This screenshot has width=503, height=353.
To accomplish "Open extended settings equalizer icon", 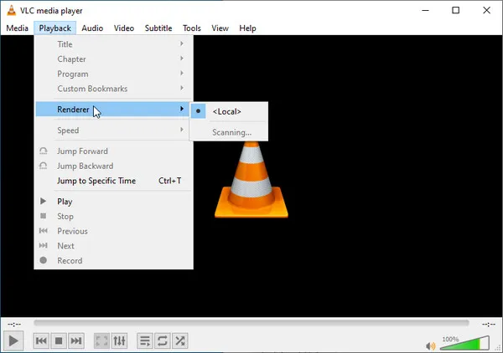I will [x=119, y=340].
